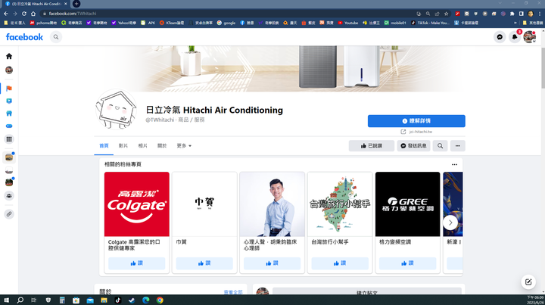Open Messenger from the top bar
545x305 pixels.
[x=500, y=37]
